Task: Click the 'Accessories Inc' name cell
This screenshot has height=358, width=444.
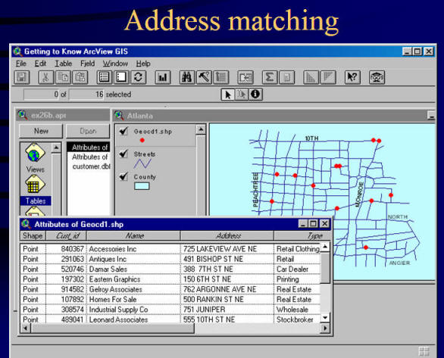Action: tap(133, 249)
